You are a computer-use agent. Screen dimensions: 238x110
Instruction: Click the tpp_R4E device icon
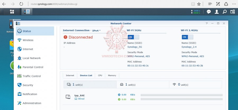pyautogui.click(x=68, y=97)
